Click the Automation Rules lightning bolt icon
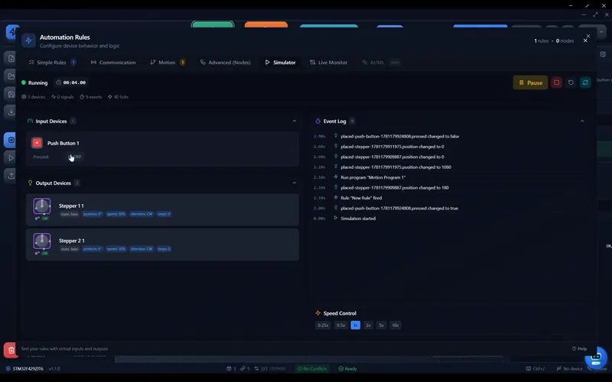Image resolution: width=612 pixels, height=382 pixels. 28,40
